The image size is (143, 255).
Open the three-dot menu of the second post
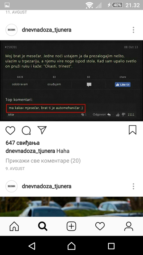click(133, 186)
